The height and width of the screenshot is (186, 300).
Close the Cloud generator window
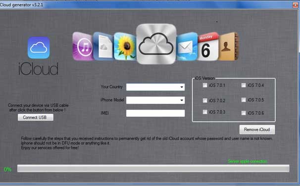296,5
